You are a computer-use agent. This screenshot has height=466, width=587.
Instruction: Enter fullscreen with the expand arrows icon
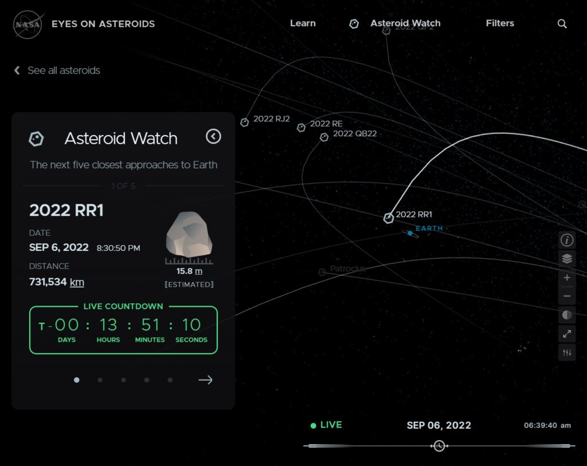pyautogui.click(x=567, y=334)
